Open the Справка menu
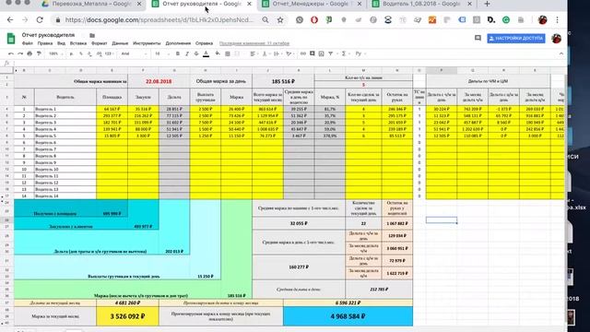Image resolution: width=590 pixels, height=332 pixels. [x=205, y=43]
